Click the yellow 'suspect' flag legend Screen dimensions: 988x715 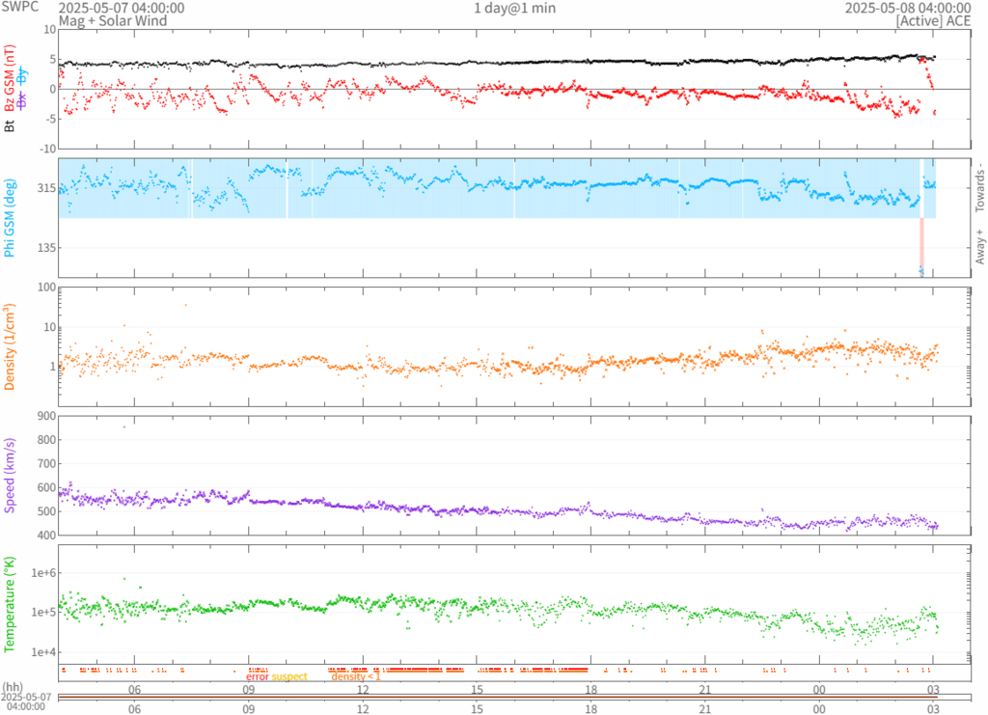289,676
